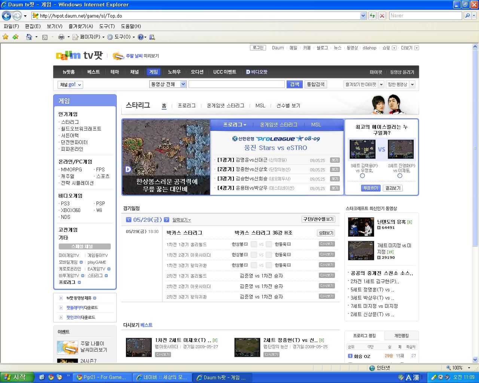Click the 주말 날씨 미리보기 banner link
The width and height of the screenshot is (479, 383).
pyautogui.click(x=135, y=56)
